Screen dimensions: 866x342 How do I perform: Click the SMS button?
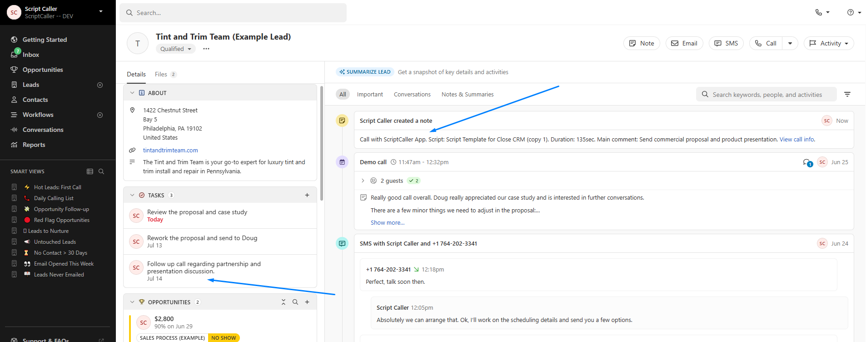pos(726,43)
